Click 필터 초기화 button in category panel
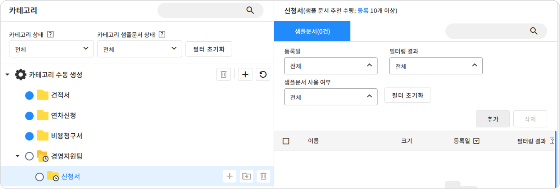Screen dimensions: 560x189 point(209,49)
